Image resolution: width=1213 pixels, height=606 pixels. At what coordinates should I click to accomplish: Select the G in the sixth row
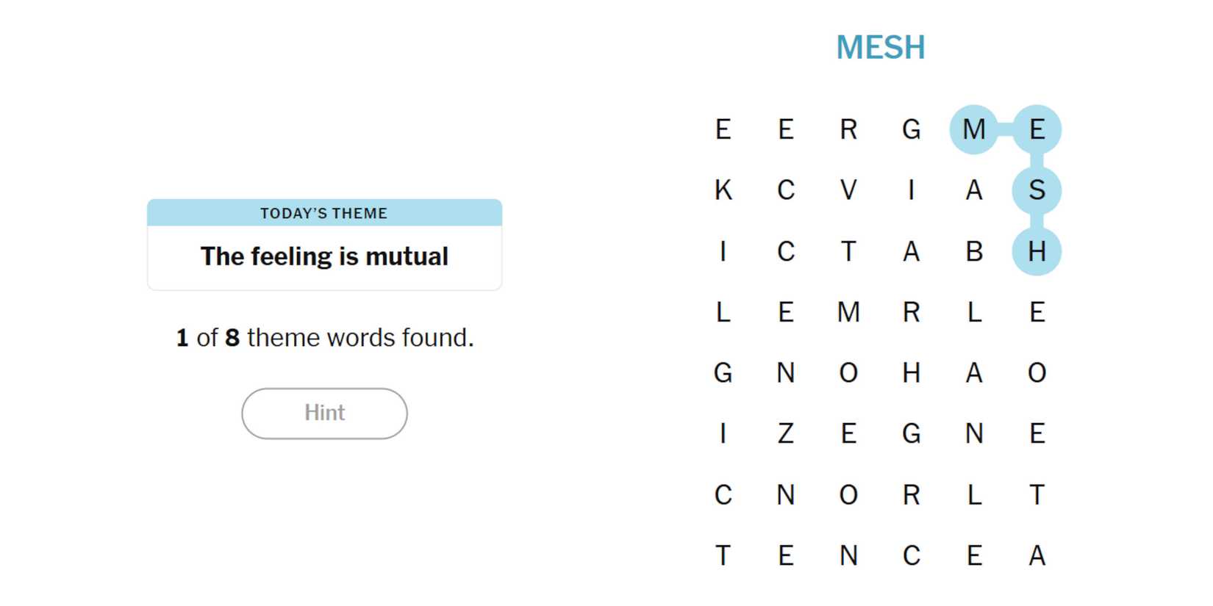[912, 433]
